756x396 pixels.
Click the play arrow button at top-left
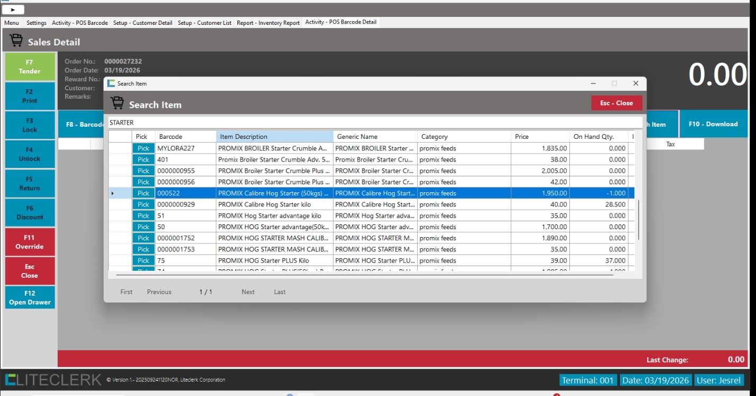[x=13, y=10]
